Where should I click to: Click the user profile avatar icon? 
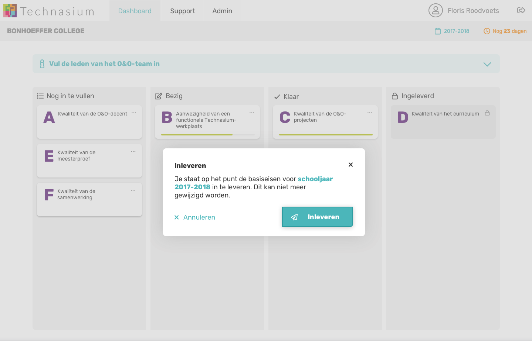coord(436,11)
